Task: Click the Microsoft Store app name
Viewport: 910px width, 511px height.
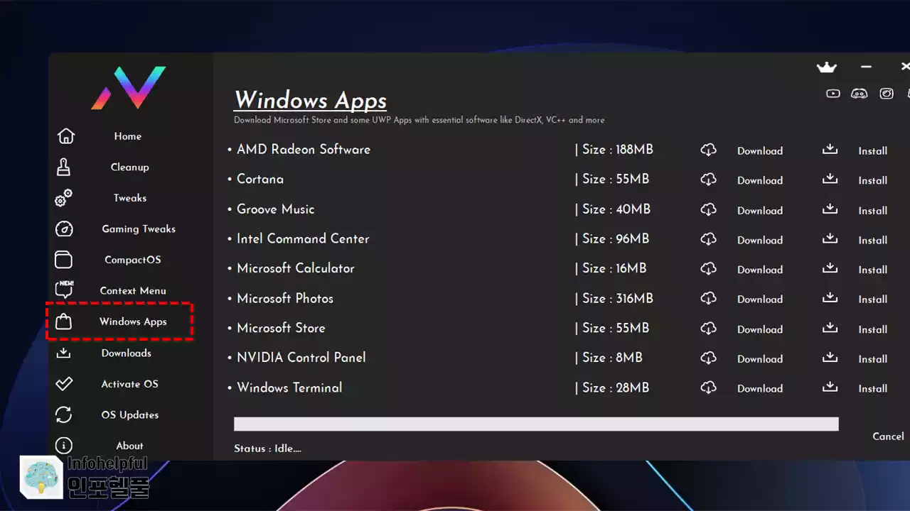Action: (x=281, y=328)
